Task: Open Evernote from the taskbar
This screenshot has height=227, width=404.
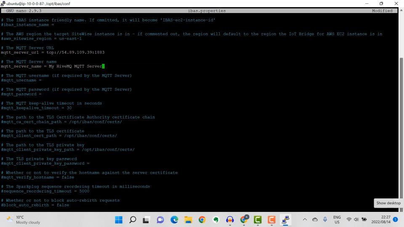Action: [216, 220]
